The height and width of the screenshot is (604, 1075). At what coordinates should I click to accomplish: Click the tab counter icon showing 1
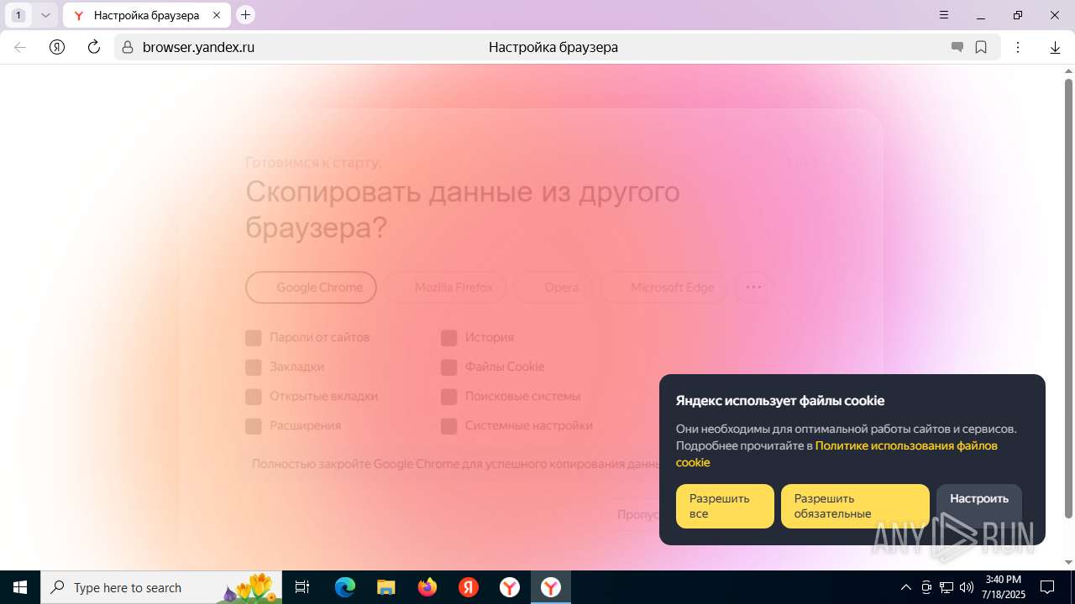tap(18, 15)
